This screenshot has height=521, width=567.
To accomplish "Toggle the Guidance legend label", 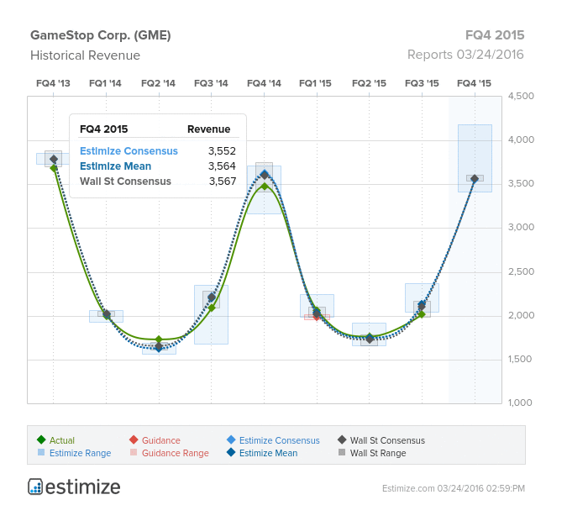I will [x=161, y=440].
